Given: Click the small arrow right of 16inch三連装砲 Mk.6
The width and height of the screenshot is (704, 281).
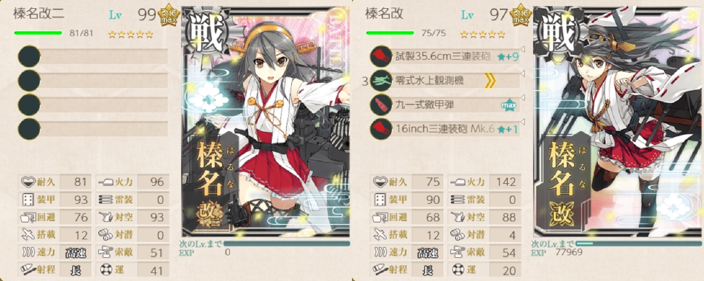Looking at the screenshot, I should (x=523, y=122).
